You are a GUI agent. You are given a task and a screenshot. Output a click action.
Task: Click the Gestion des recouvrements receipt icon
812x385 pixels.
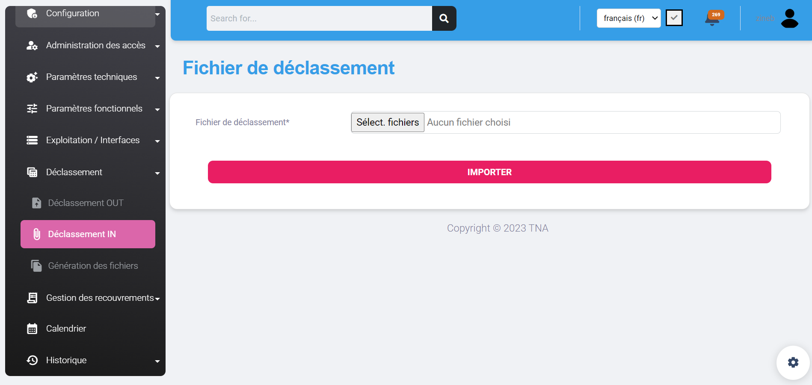32,298
